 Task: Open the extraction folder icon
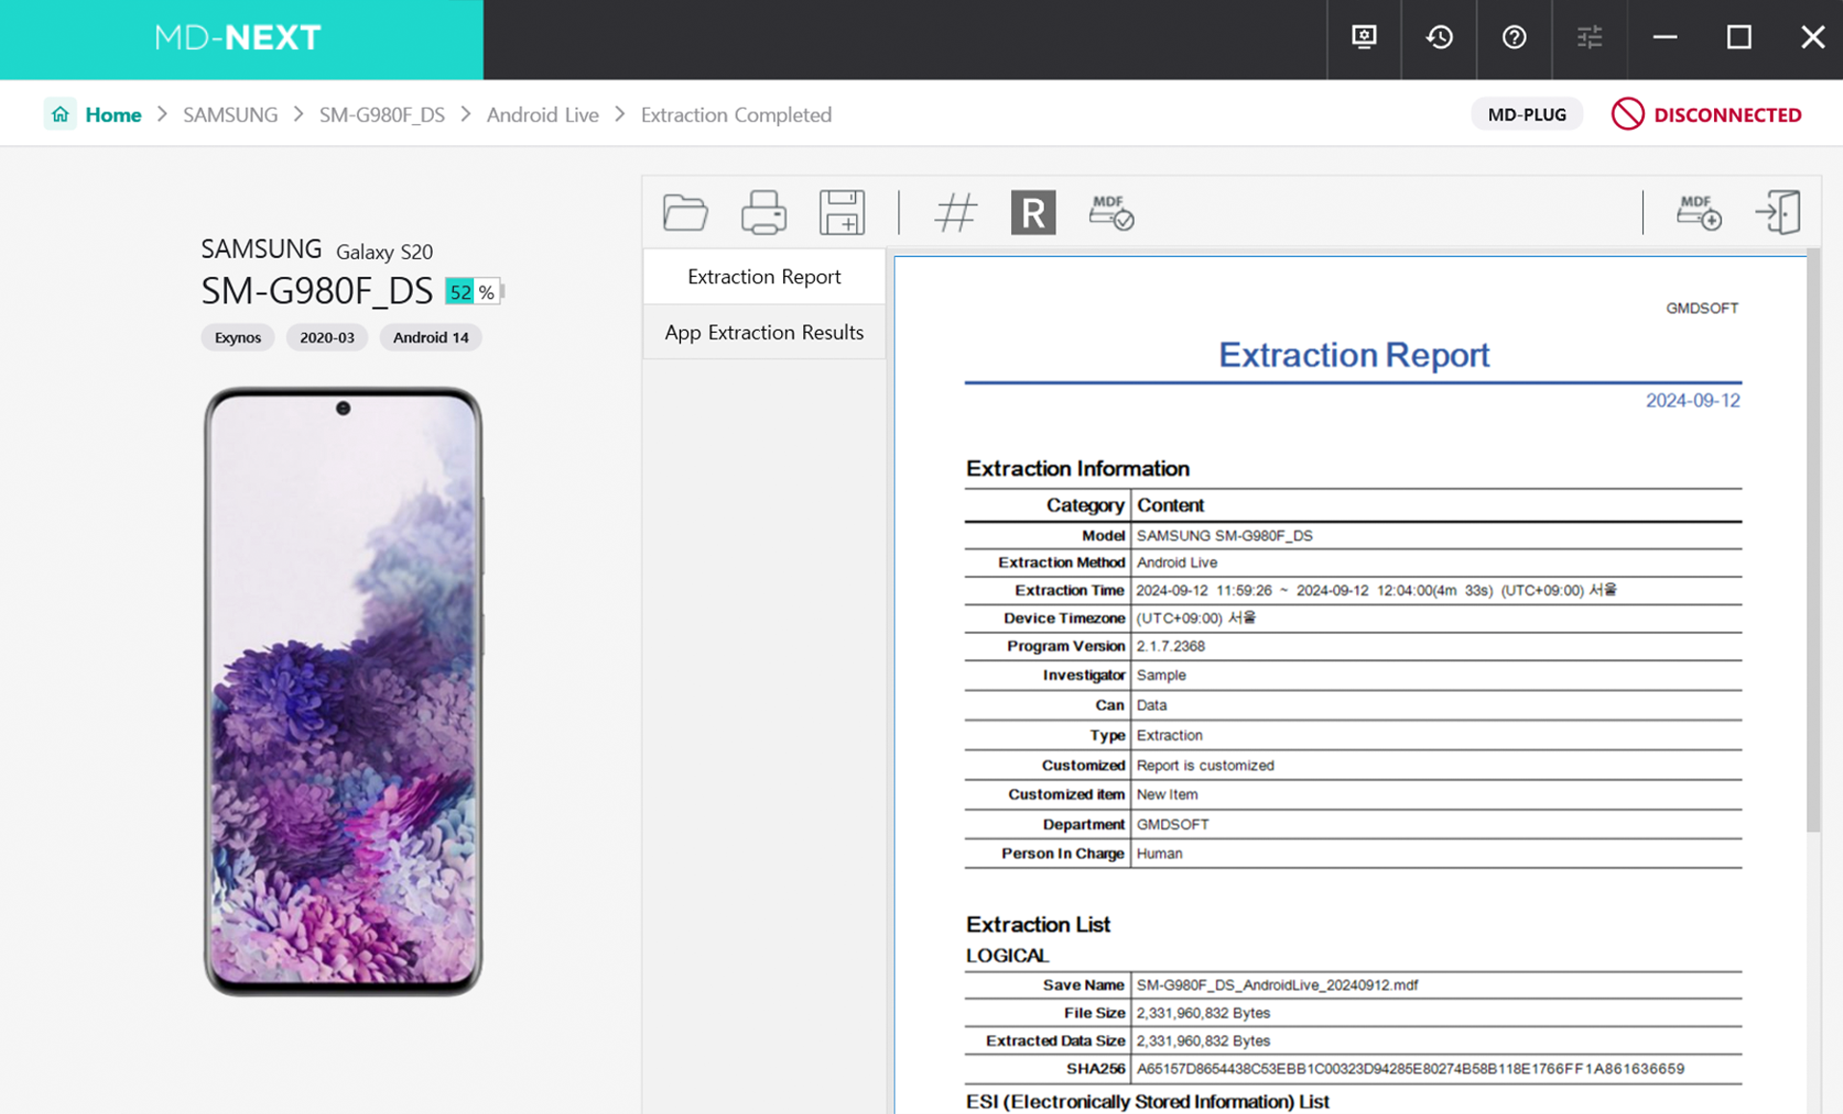(685, 212)
